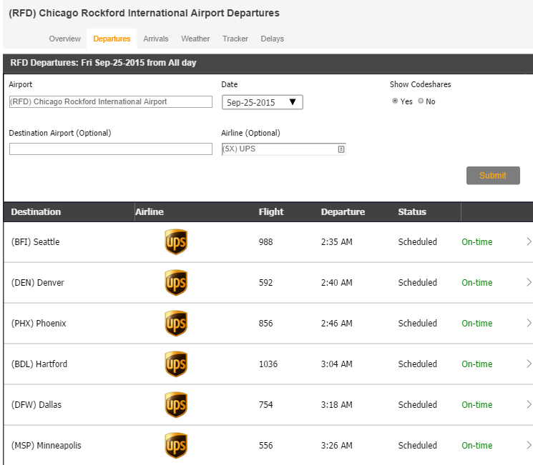Click the UPS logo in the Seattle row
The width and height of the screenshot is (533, 465).
click(x=176, y=242)
